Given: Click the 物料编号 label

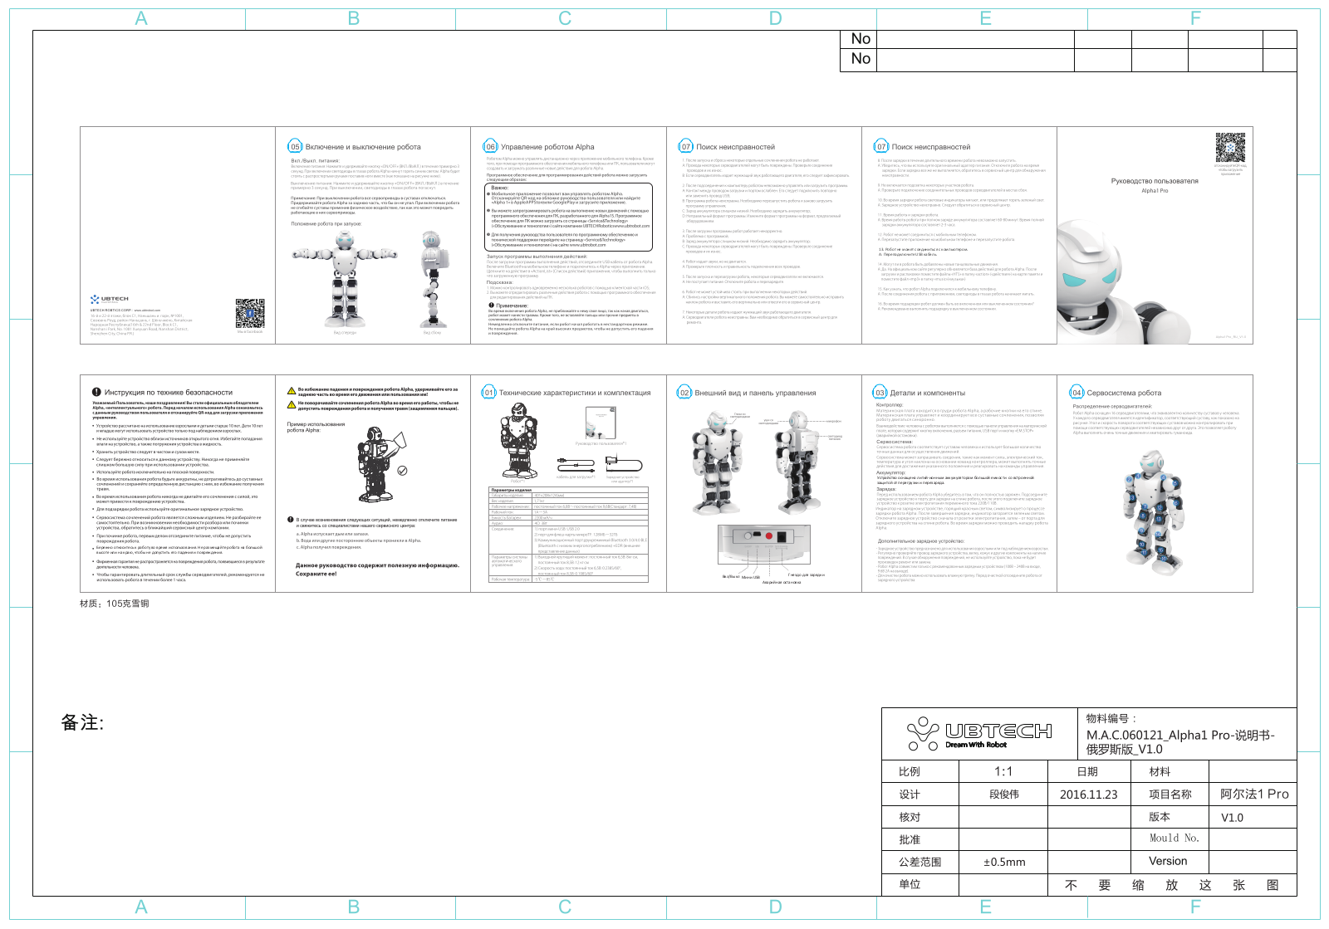Looking at the screenshot, I should tap(1111, 718).
